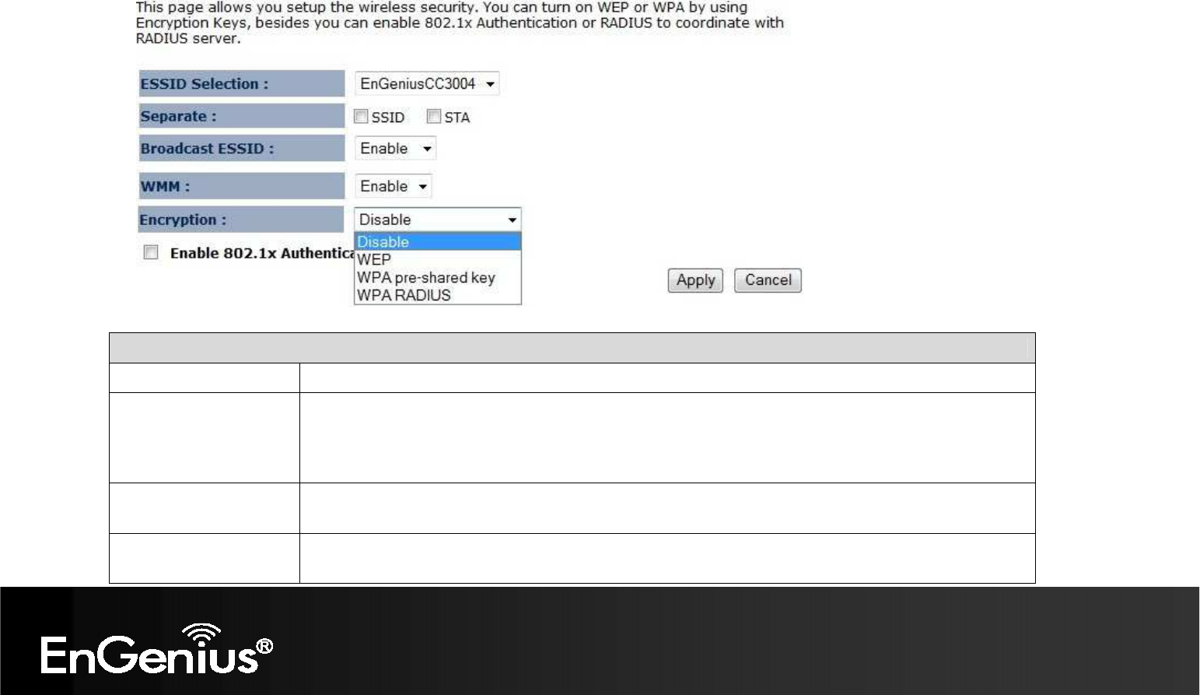Choose Disable in the encryption list

point(438,242)
